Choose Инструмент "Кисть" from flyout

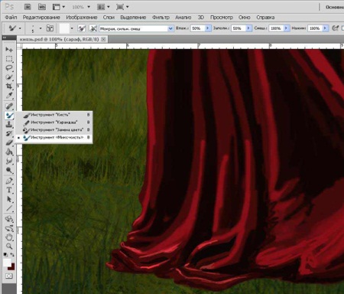54,115
